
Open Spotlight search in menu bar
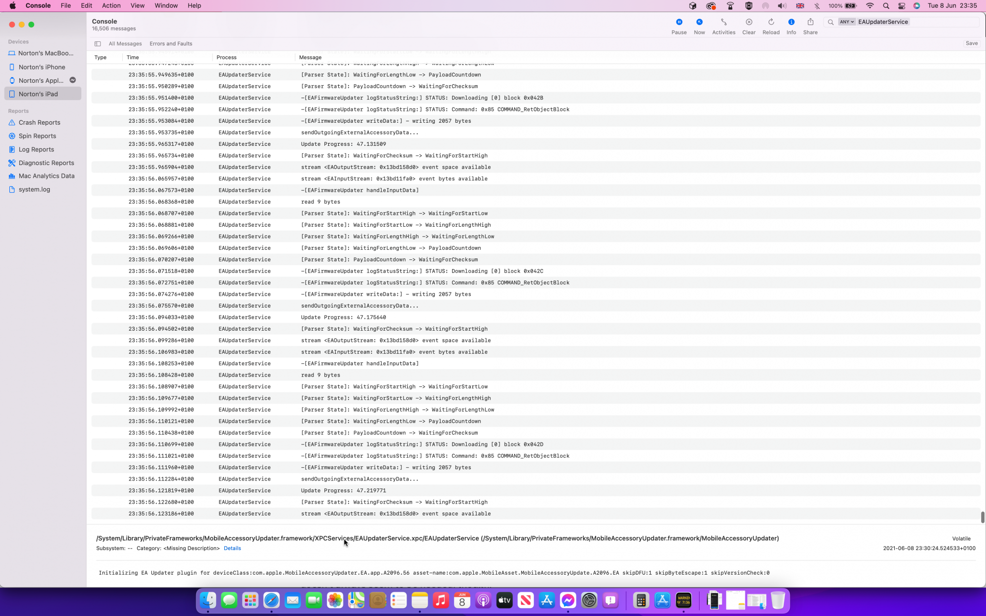[x=886, y=6]
